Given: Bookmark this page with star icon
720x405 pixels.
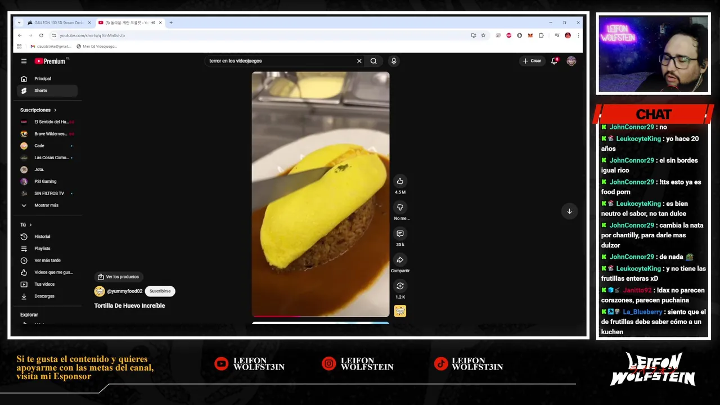Looking at the screenshot, I should 483,35.
